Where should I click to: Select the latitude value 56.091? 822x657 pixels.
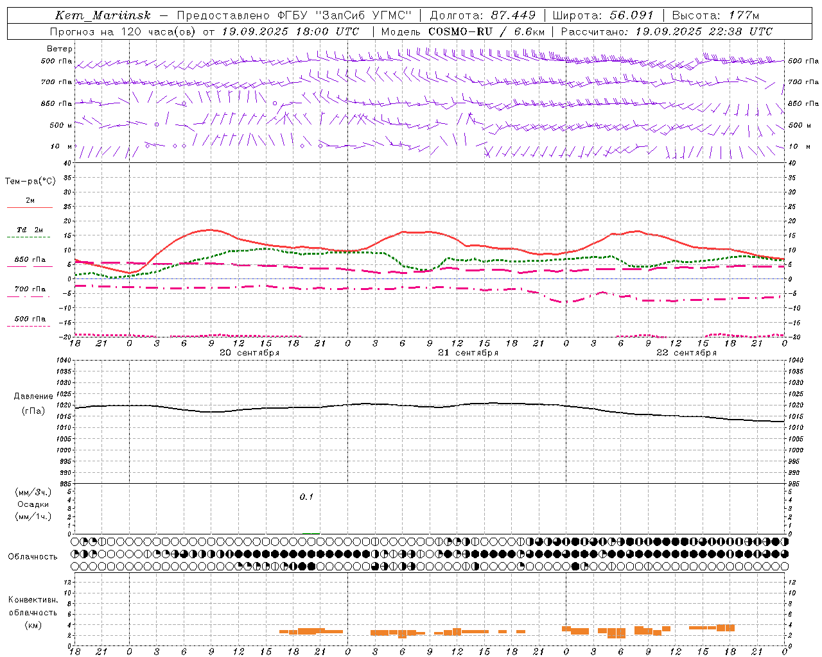(x=632, y=15)
